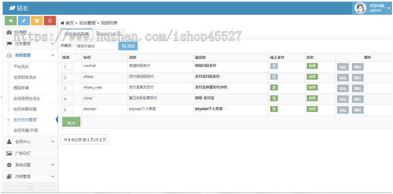
Task: Edit the alipay_wap payment method
Action: (x=343, y=88)
